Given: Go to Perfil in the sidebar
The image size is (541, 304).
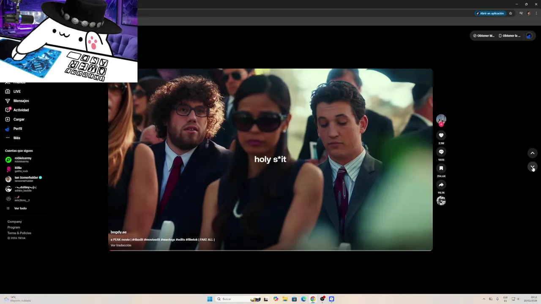Looking at the screenshot, I should pyautogui.click(x=14, y=129).
